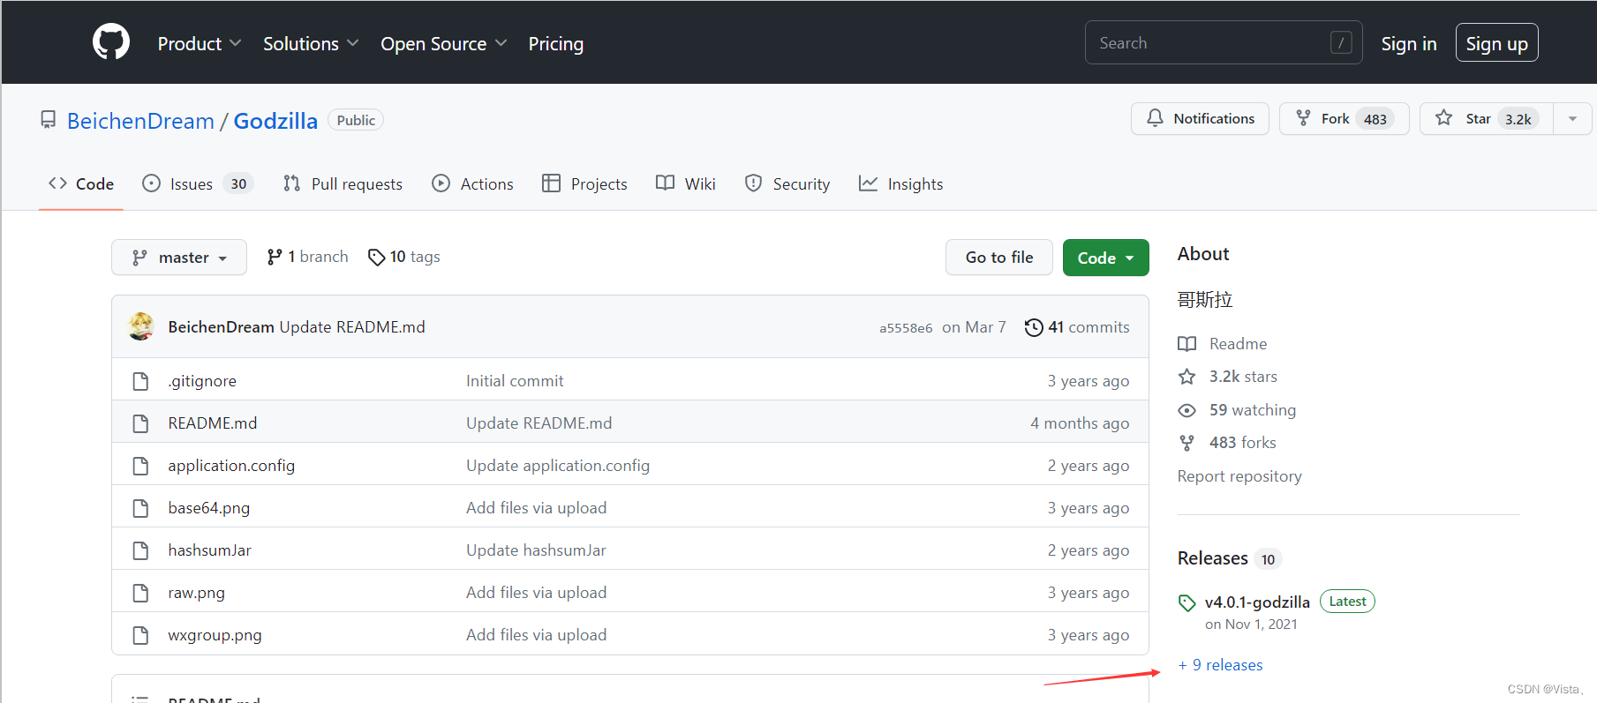The width and height of the screenshot is (1597, 703).
Task: Switch to the Actions tab
Action: coord(472,183)
